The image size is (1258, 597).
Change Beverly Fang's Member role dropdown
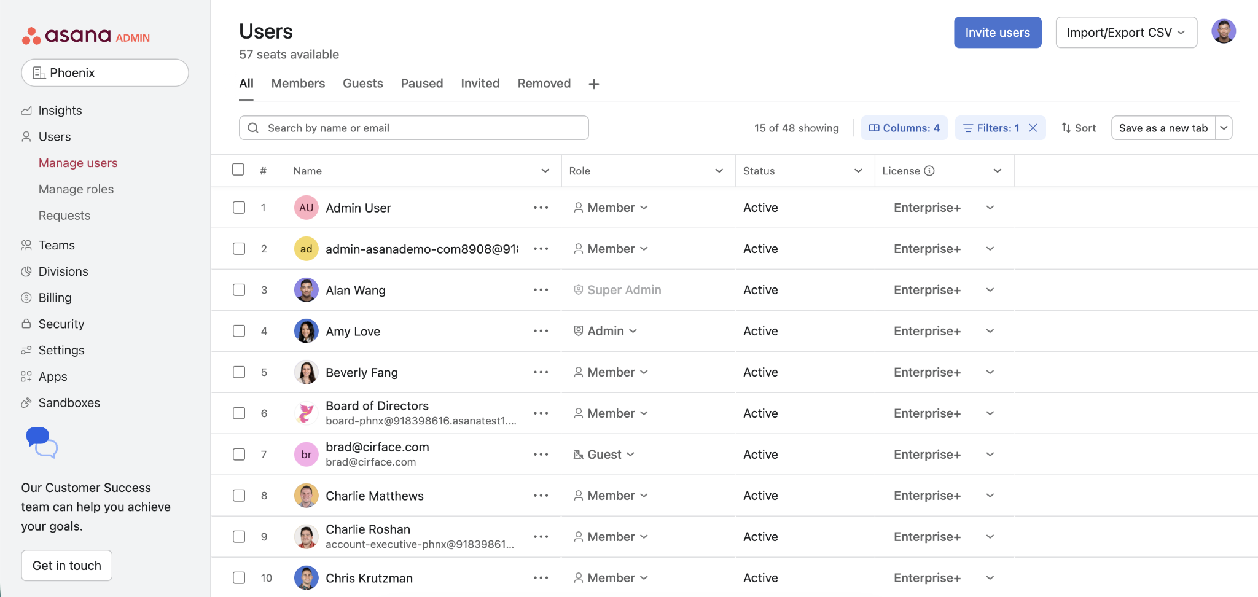(611, 372)
